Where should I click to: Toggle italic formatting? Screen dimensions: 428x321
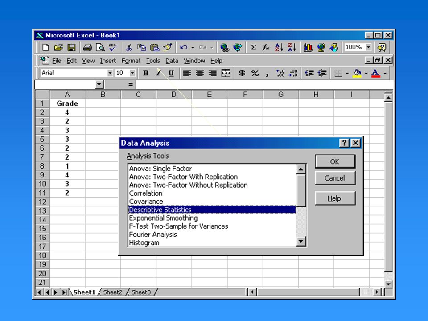[x=158, y=73]
